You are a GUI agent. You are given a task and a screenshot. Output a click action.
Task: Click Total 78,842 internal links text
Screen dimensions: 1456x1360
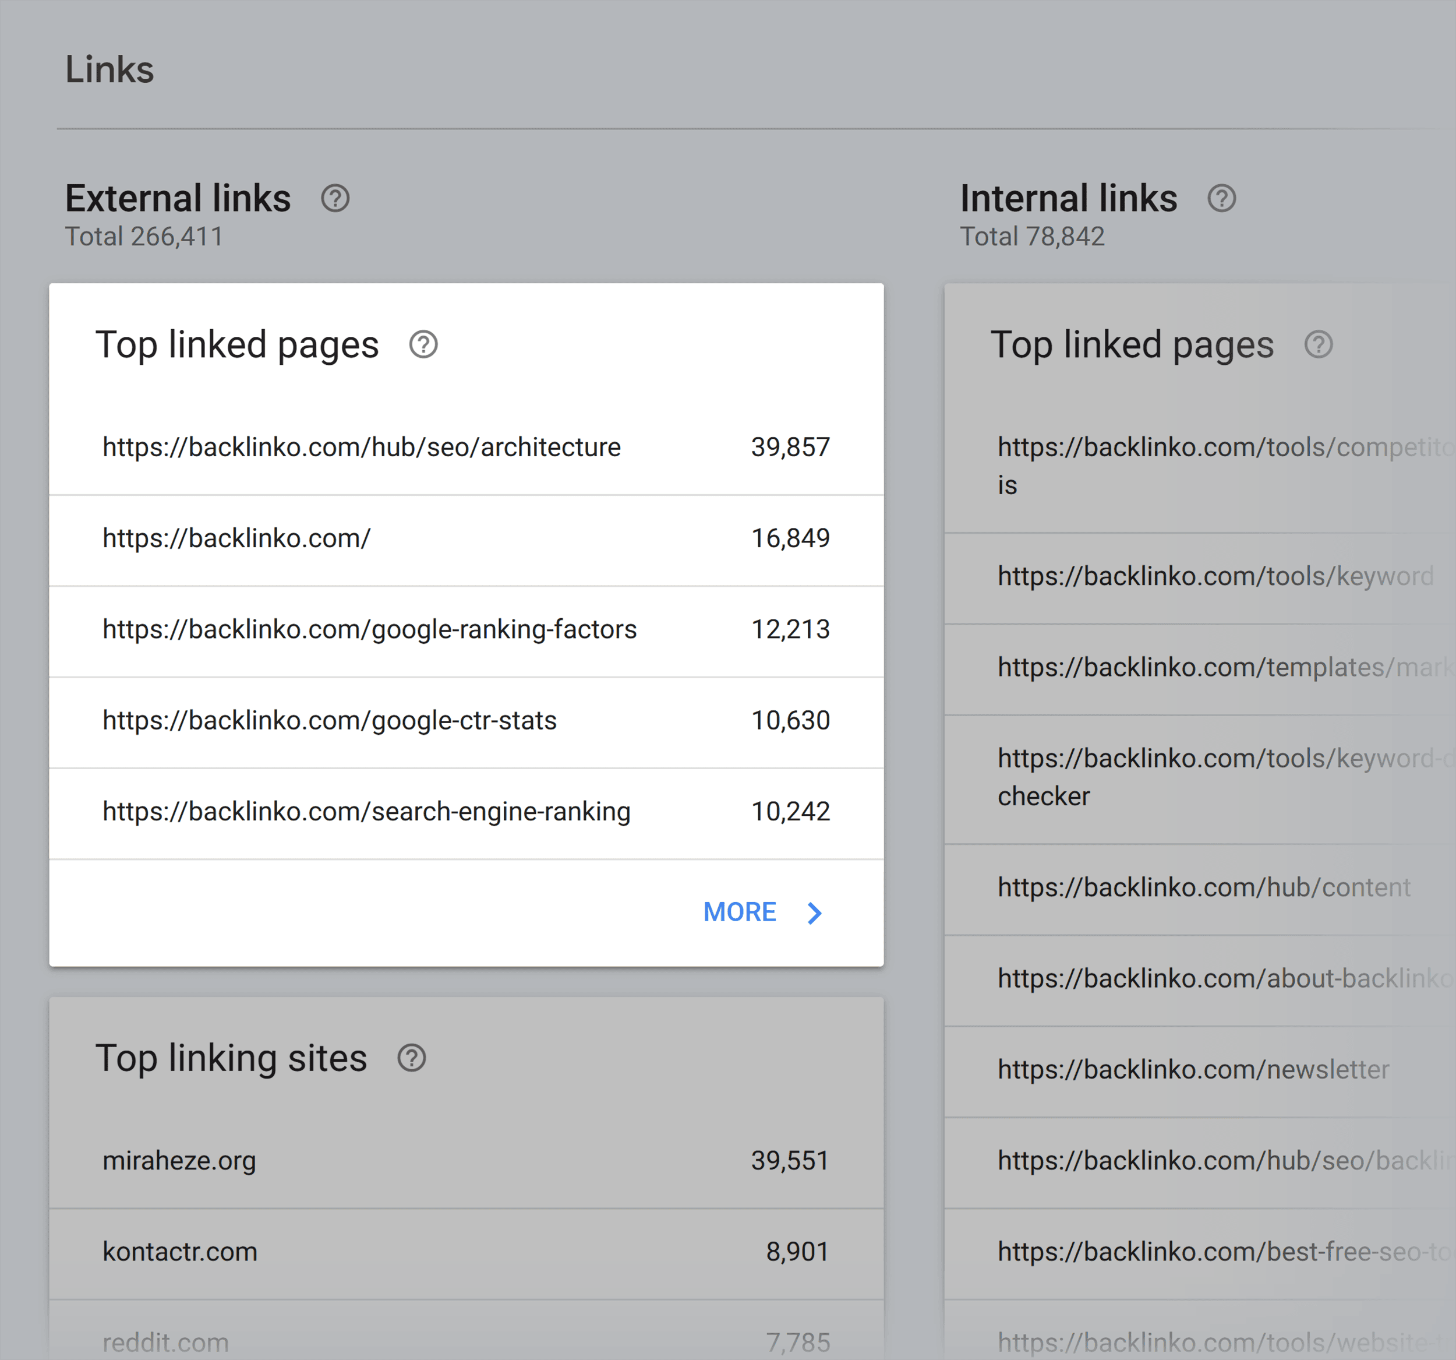[1032, 237]
